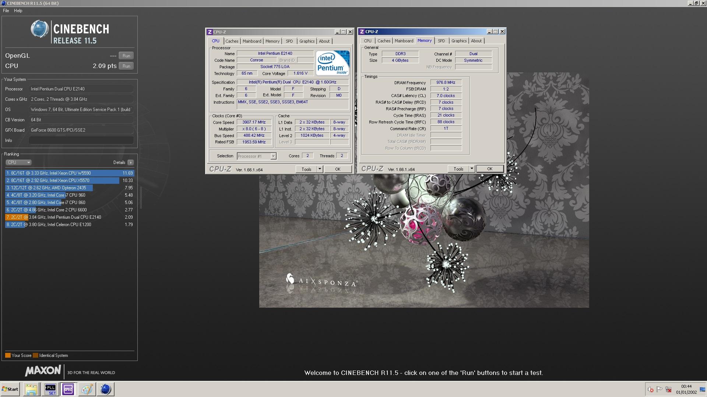The width and height of the screenshot is (707, 397).
Task: Select the Celeron E1200 ranking row
Action: tap(70, 225)
